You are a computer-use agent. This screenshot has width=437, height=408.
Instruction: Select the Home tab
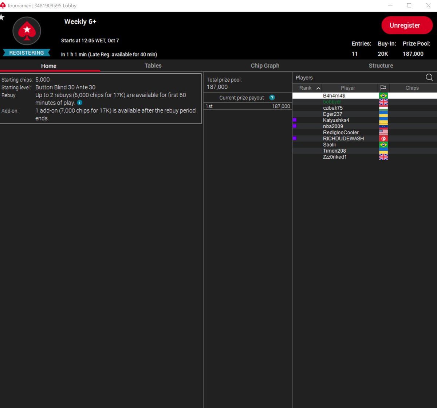[49, 66]
